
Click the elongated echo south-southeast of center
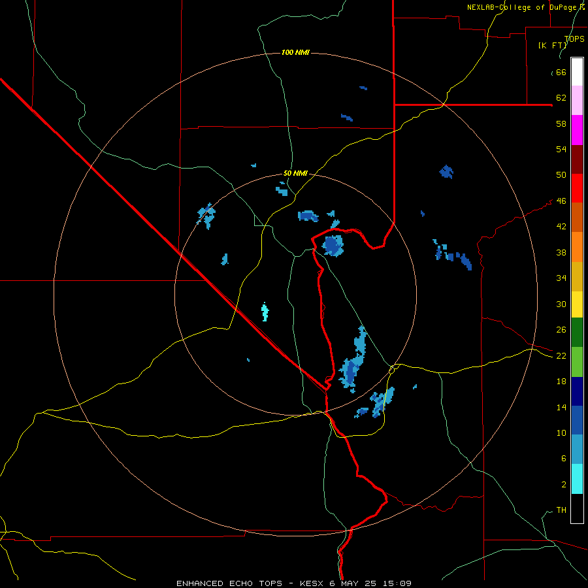pos(353,358)
